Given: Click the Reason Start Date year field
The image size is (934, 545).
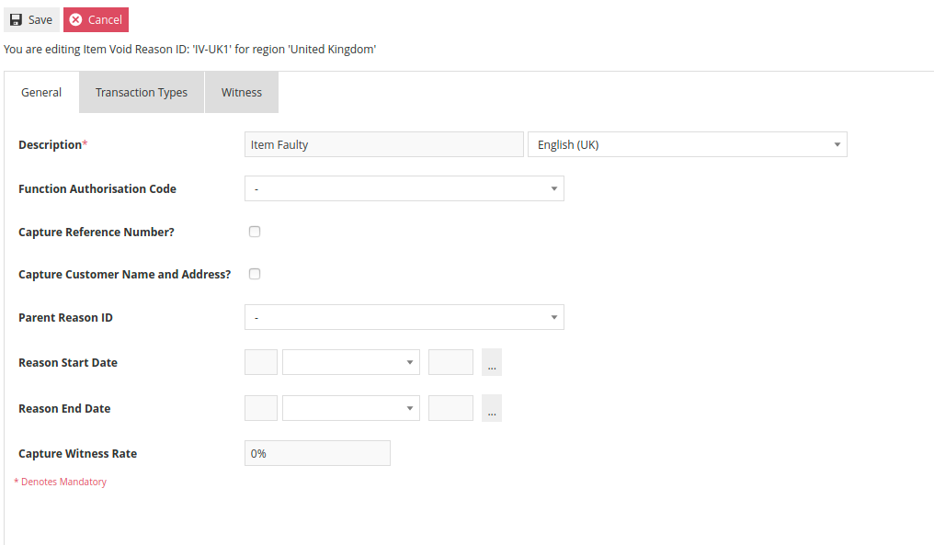Looking at the screenshot, I should 451,362.
